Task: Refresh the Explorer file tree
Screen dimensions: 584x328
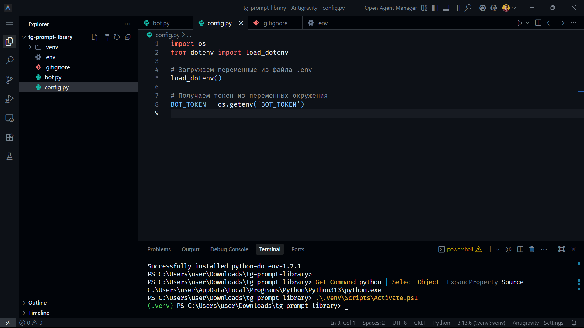Action: [117, 37]
